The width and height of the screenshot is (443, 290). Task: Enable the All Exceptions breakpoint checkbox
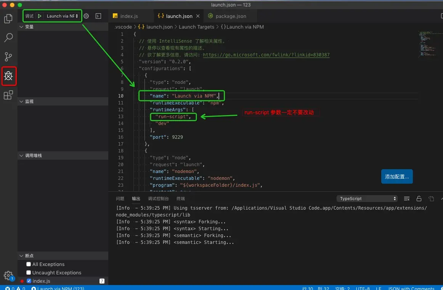tap(29, 264)
